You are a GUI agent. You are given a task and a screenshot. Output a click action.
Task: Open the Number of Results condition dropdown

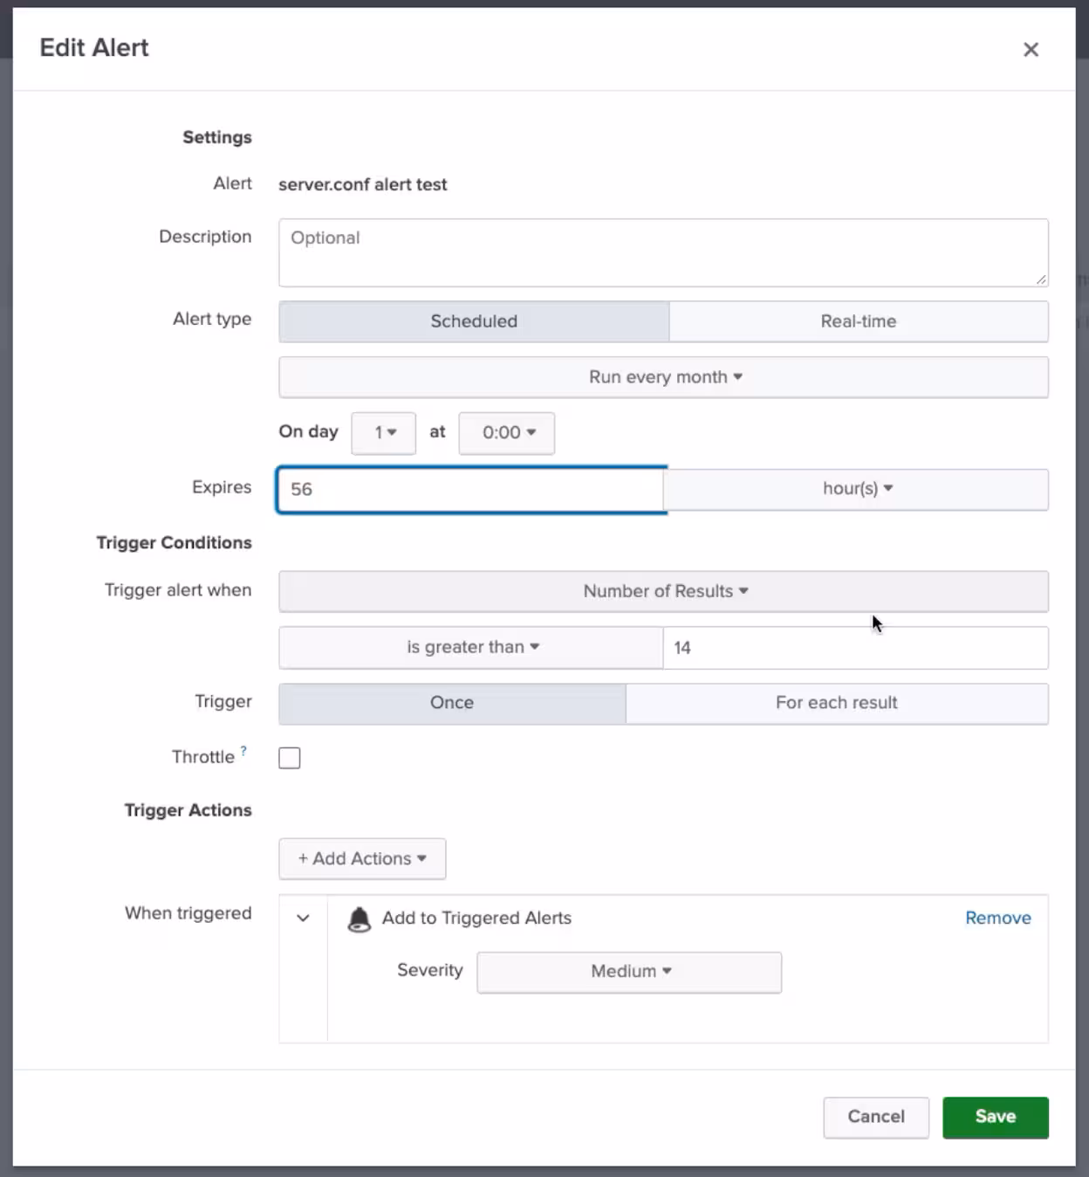click(x=663, y=591)
